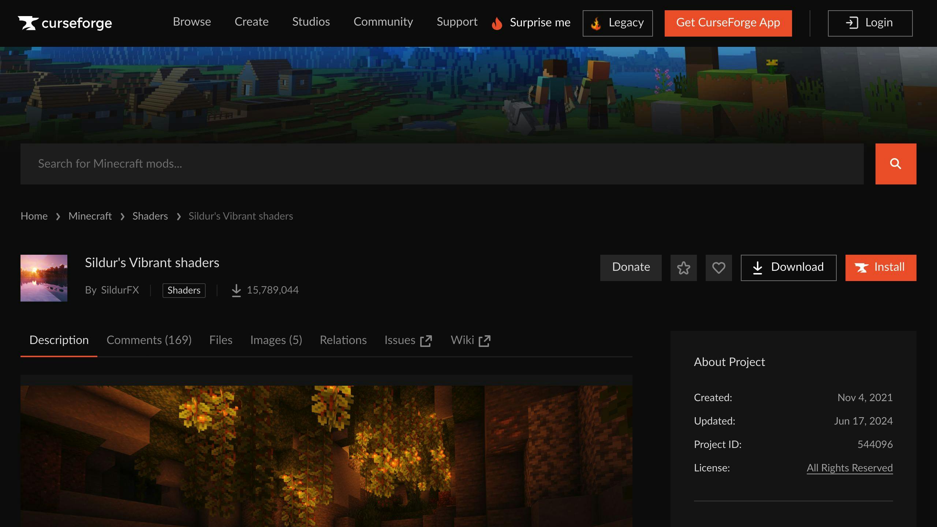
Task: Switch to the Images (5) tab
Action: point(276,340)
